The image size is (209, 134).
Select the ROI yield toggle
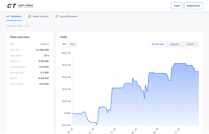pyautogui.click(x=64, y=44)
